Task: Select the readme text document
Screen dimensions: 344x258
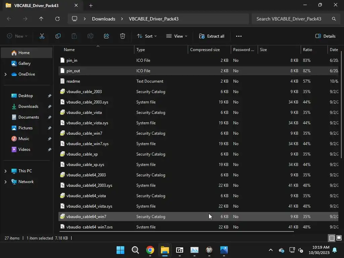Action: 199,81
